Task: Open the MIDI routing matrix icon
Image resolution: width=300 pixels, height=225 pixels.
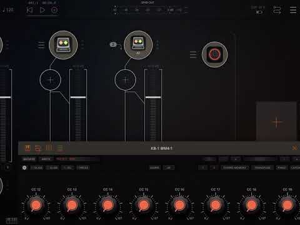Action: pos(277,10)
